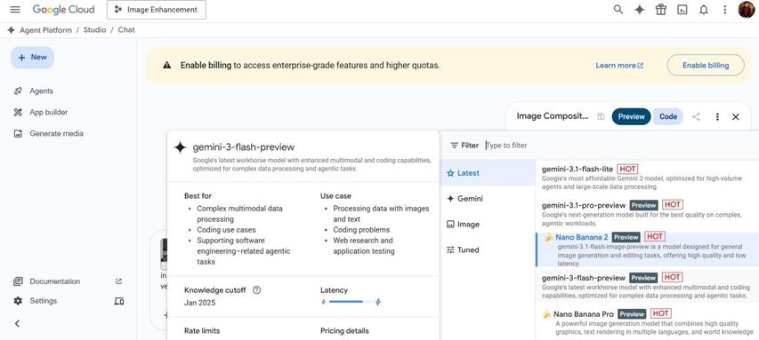Image resolution: width=759 pixels, height=340 pixels.
Task: Open the notifications bell
Action: click(x=703, y=10)
